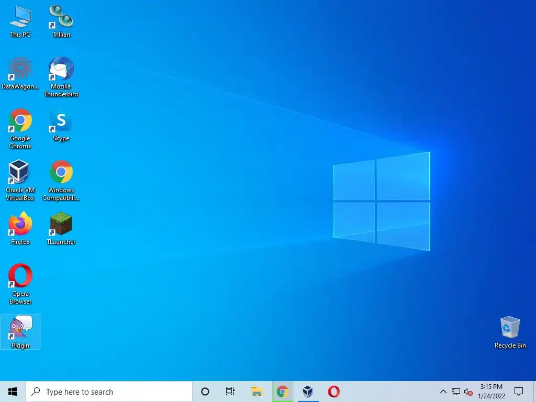Select the Mozilla Thunderbird shortcut
This screenshot has height=402, width=536.
pyautogui.click(x=61, y=77)
